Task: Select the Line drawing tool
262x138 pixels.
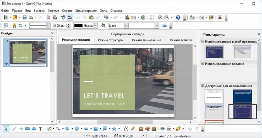Action: (x=14, y=129)
